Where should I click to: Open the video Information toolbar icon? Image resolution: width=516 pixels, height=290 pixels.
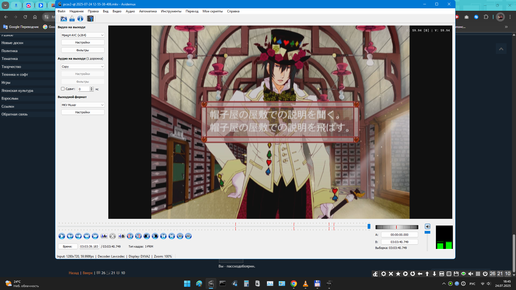80,19
